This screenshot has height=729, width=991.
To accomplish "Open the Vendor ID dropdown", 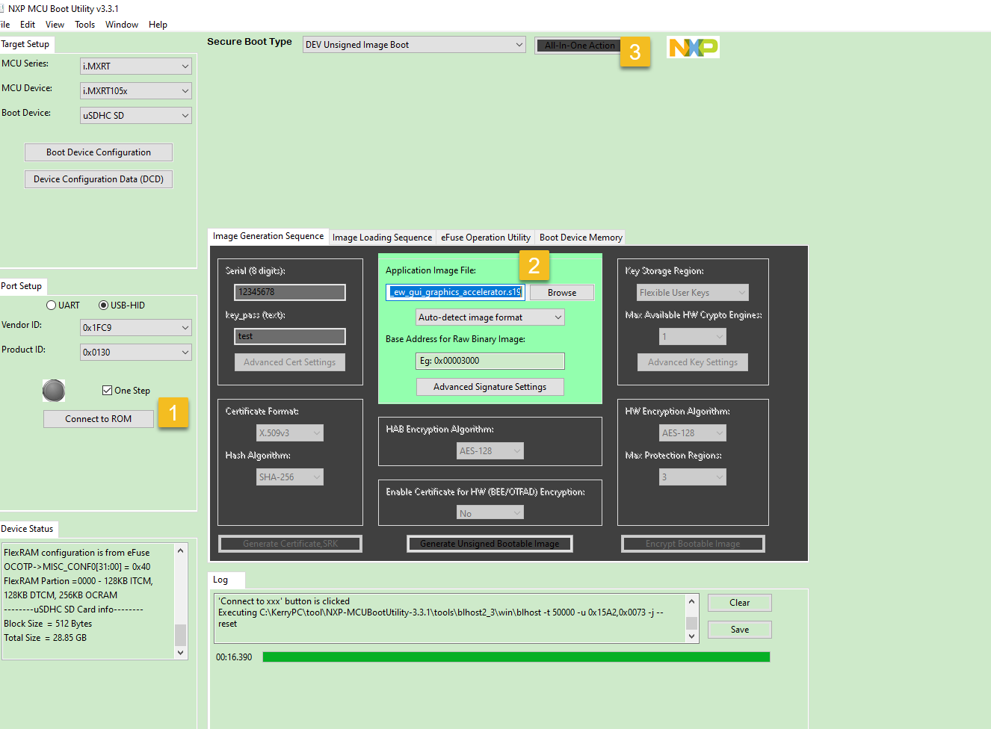I will pos(136,328).
